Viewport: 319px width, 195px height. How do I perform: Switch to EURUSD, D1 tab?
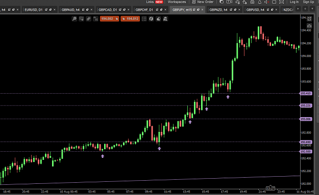point(34,10)
